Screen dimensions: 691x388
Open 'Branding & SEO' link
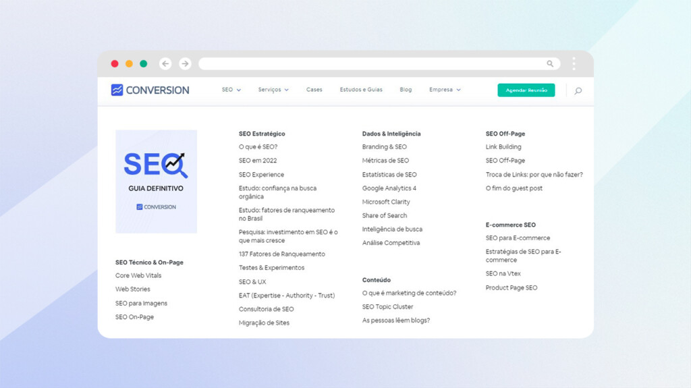tap(384, 147)
